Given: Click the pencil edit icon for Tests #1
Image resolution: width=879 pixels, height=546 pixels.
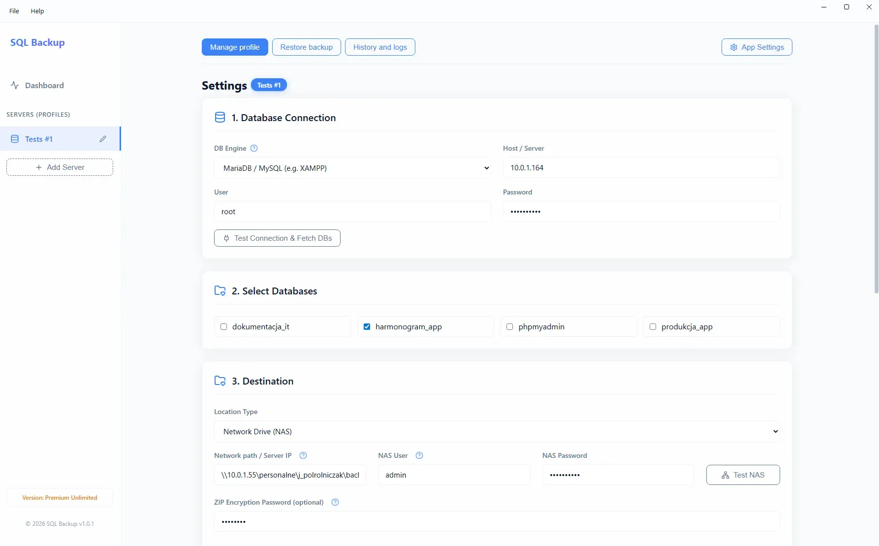Looking at the screenshot, I should pos(103,139).
